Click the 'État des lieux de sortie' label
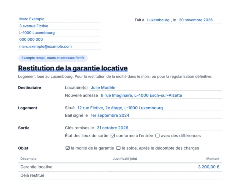240x180 pixels. click(87, 136)
